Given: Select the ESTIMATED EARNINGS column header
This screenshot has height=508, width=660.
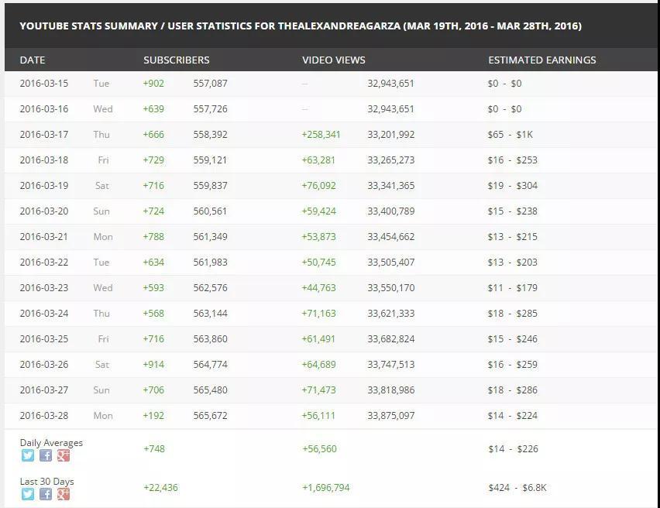Looking at the screenshot, I should click(x=541, y=60).
